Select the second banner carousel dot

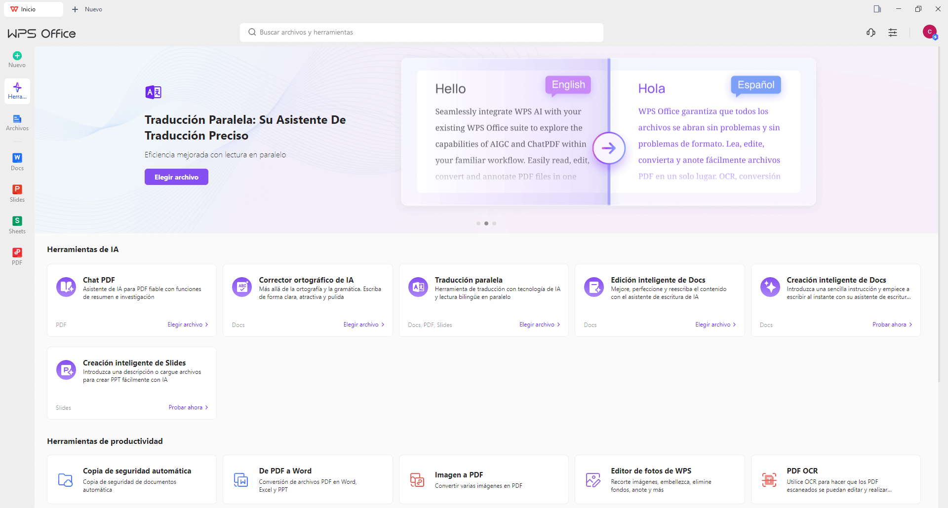click(x=486, y=223)
